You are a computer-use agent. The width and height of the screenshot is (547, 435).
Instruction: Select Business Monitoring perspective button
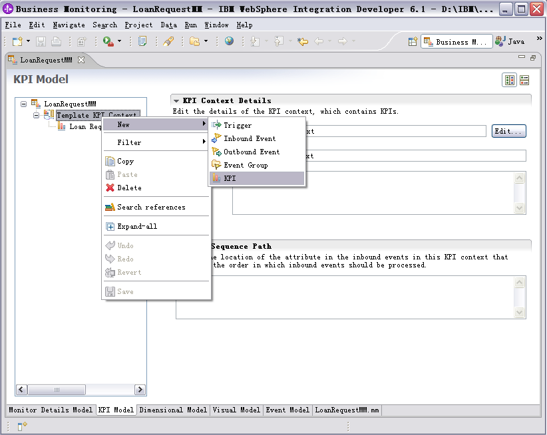(x=456, y=41)
